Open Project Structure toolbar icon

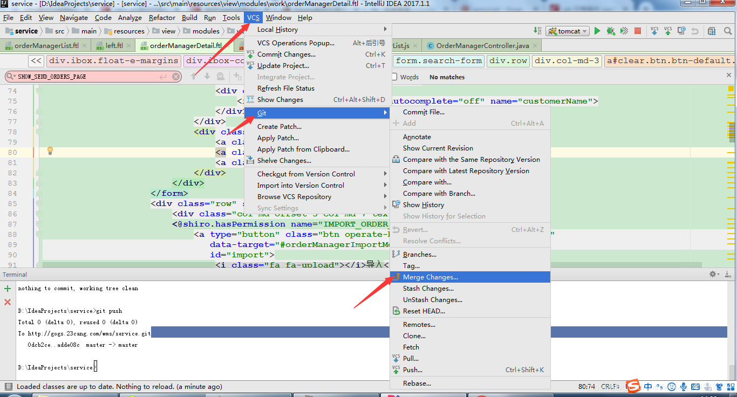pyautogui.click(x=712, y=31)
